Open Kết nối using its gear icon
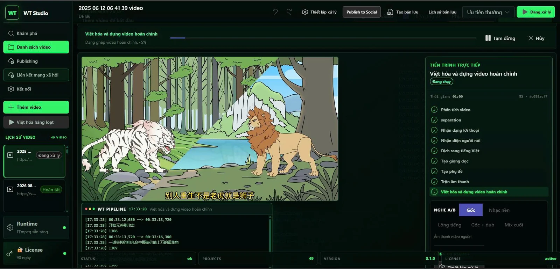This screenshot has width=560, height=269. point(11,89)
